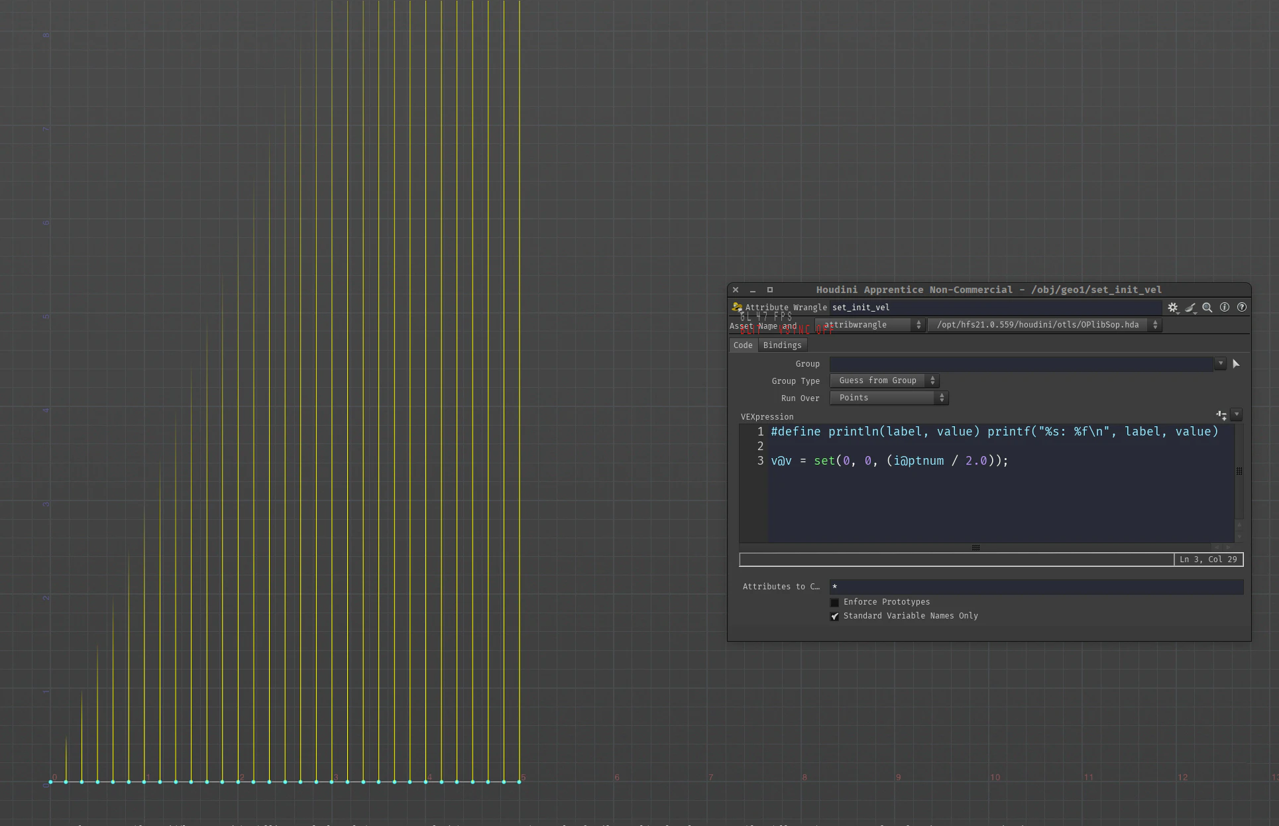The height and width of the screenshot is (826, 1279).
Task: Open the attribwrangle asset name dropdown
Action: (x=870, y=325)
